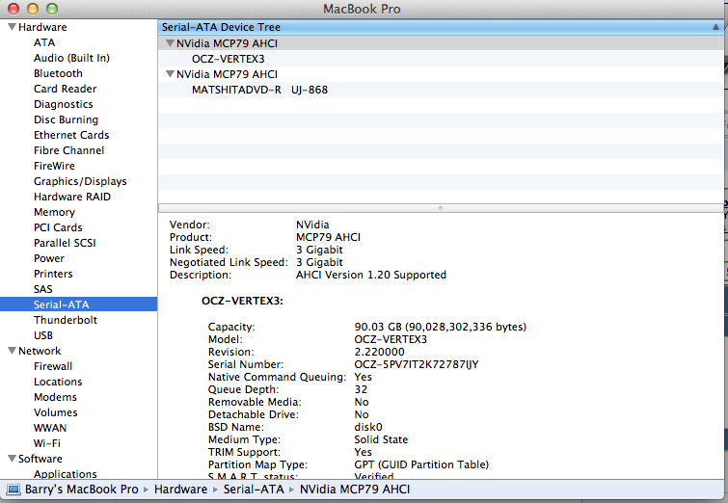
Task: Collapse the Software section triangle
Action: (x=13, y=459)
